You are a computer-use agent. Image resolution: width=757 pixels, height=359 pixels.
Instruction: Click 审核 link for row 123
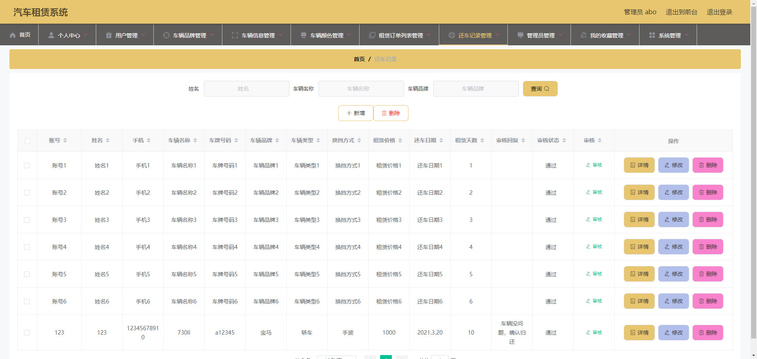(x=594, y=333)
